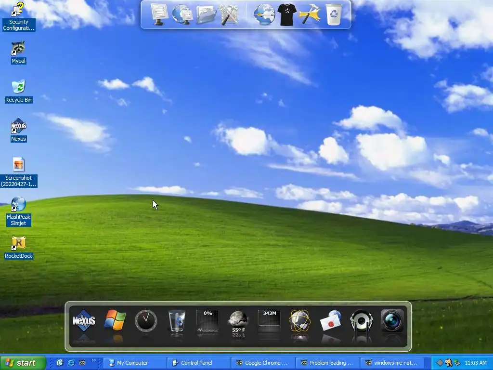Switch to Control Panel taskbar button
The height and width of the screenshot is (370, 493).
198,363
